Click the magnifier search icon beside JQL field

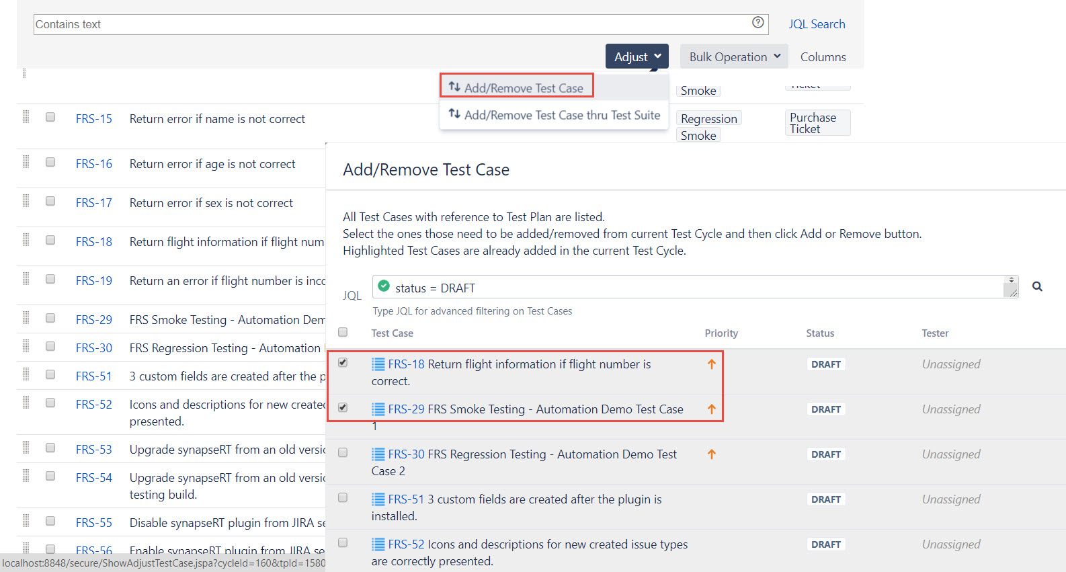click(1037, 286)
